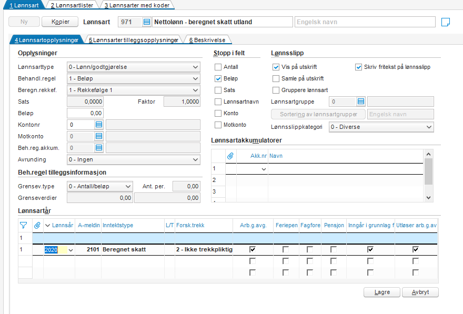Open the 6 Beskrivelse tab
The height and width of the screenshot is (314, 463).
coord(207,40)
